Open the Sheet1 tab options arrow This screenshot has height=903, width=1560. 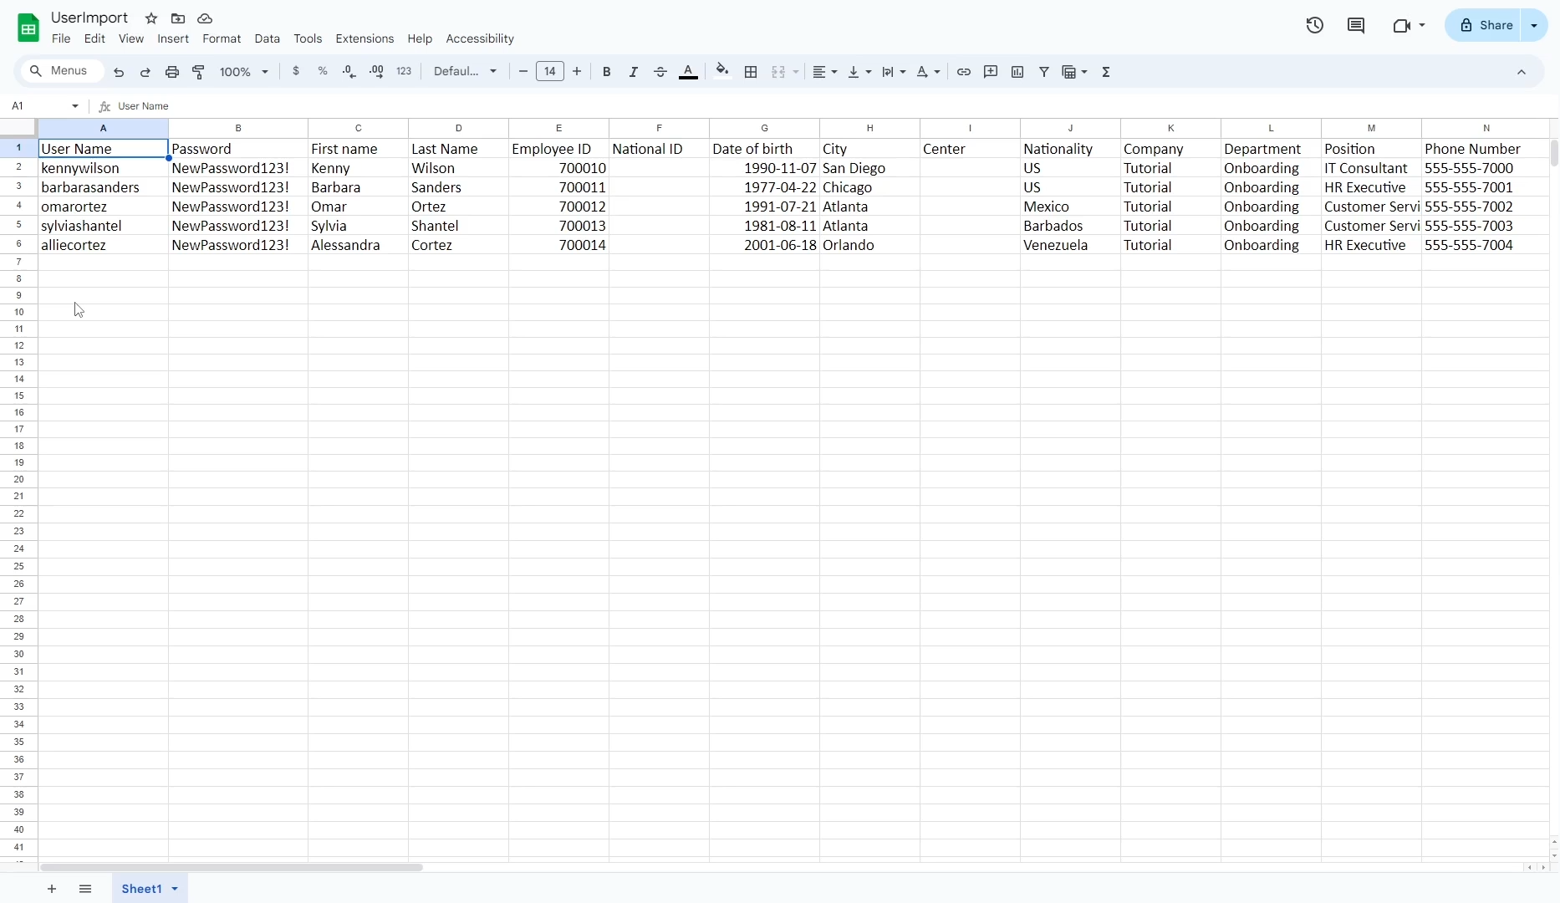[x=175, y=889]
